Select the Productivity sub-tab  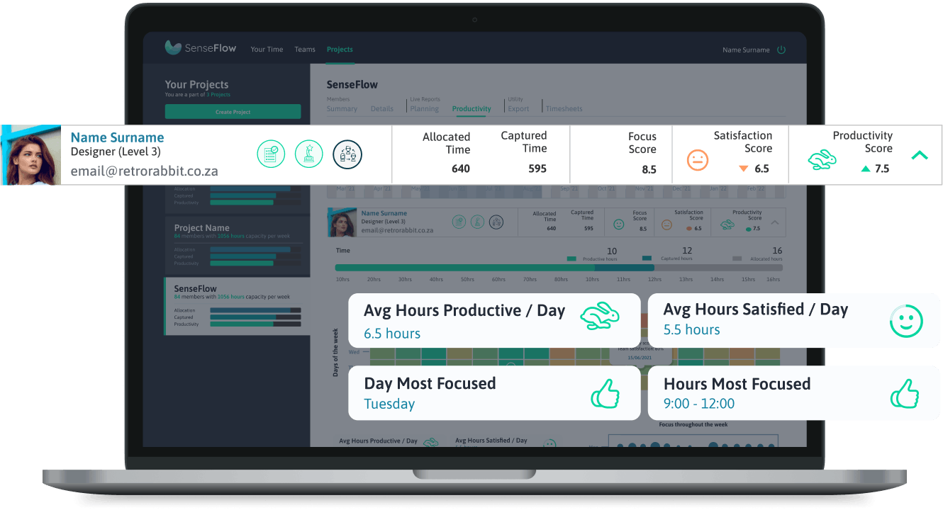point(471,109)
